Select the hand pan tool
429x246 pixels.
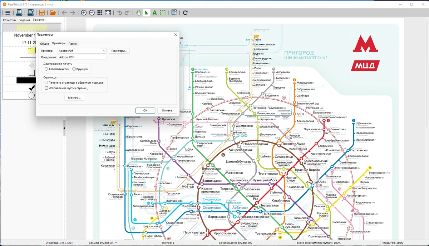tap(138, 13)
